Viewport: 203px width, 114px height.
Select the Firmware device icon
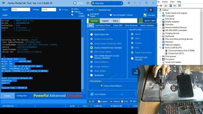tap(163, 25)
